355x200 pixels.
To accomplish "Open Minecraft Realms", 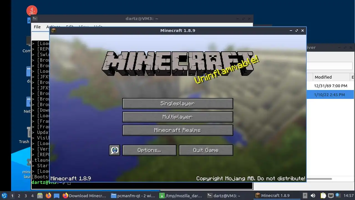I will (x=177, y=130).
